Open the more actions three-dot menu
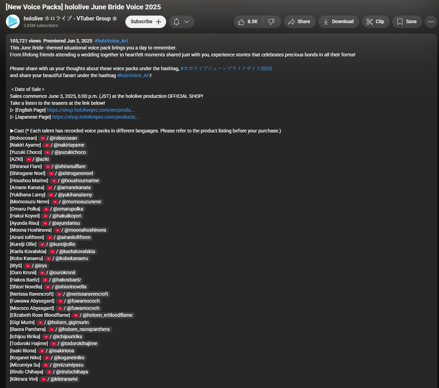This screenshot has width=439, height=388. [431, 22]
